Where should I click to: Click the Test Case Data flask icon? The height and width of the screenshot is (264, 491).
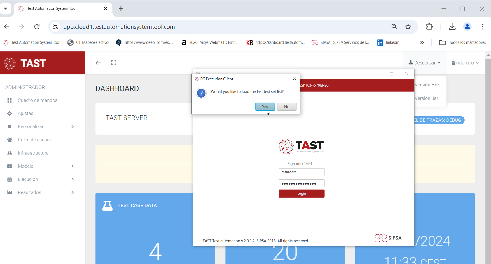[107, 205]
